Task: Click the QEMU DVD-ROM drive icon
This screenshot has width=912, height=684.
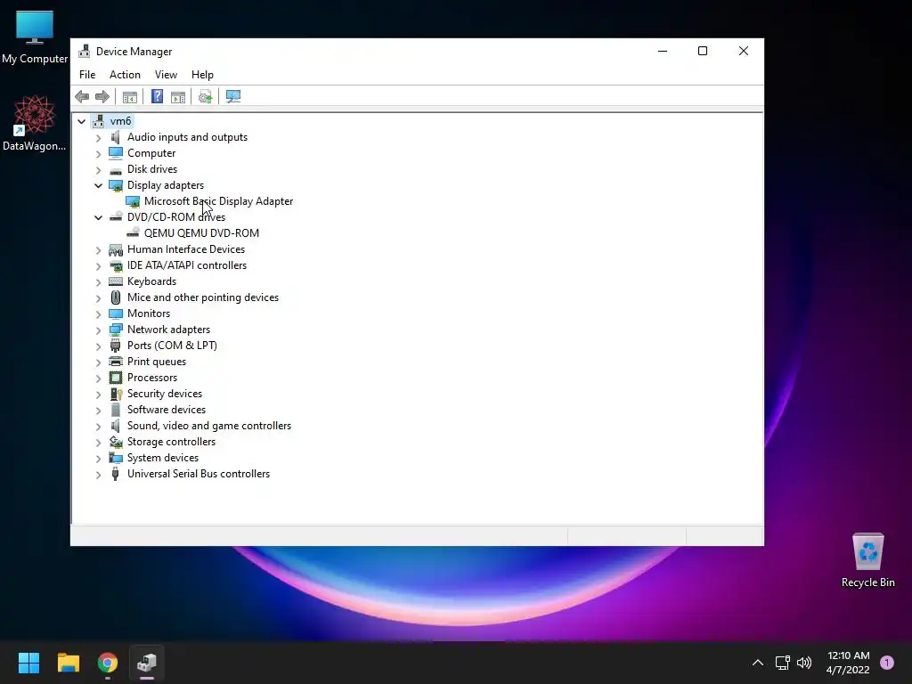Action: [133, 232]
